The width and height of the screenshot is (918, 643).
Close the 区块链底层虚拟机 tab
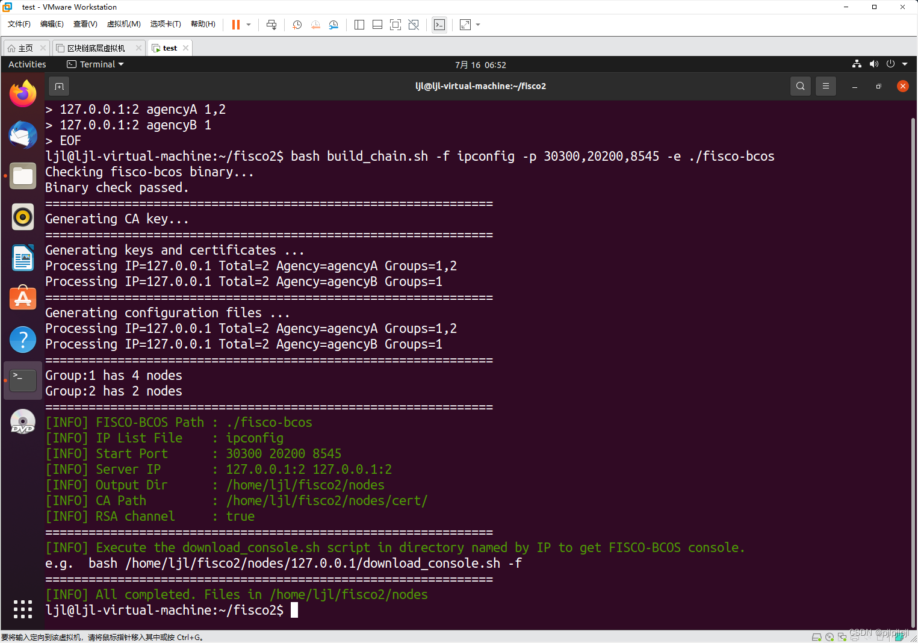(138, 48)
